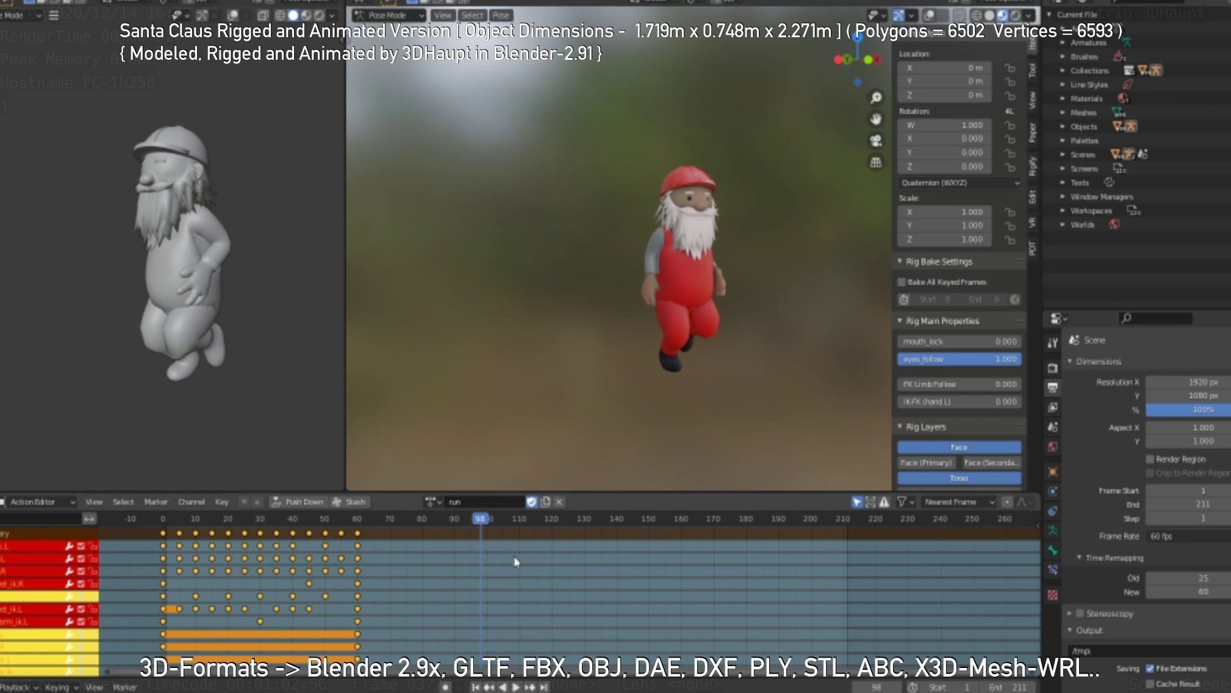Open Quaternion (WXYZ) rotation mode dropdown
Image resolution: width=1231 pixels, height=693 pixels.
pyautogui.click(x=960, y=182)
